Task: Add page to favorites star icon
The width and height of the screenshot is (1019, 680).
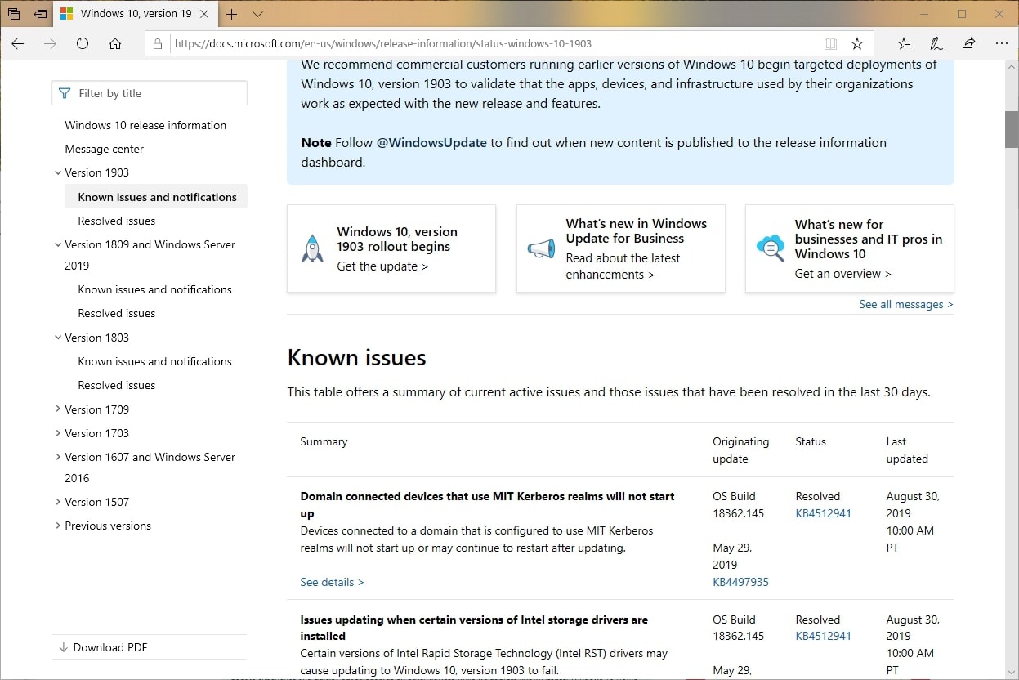Action: tap(857, 44)
